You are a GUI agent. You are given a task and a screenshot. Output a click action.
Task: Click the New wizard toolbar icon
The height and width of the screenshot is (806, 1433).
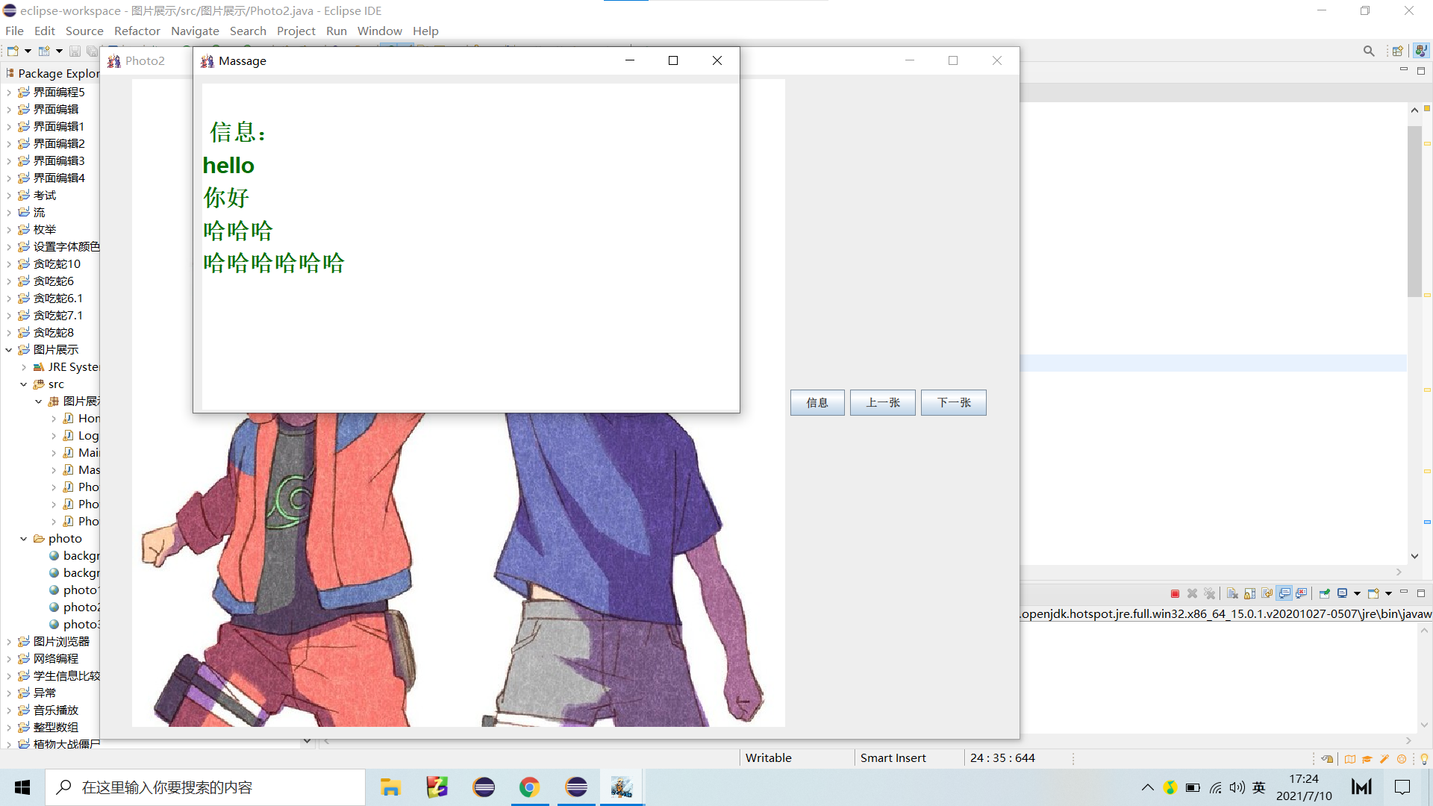(13, 51)
